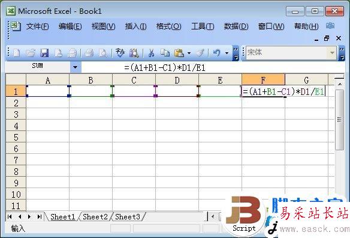
Task: Open the Undo history dropdown arrow
Action: tap(227, 53)
